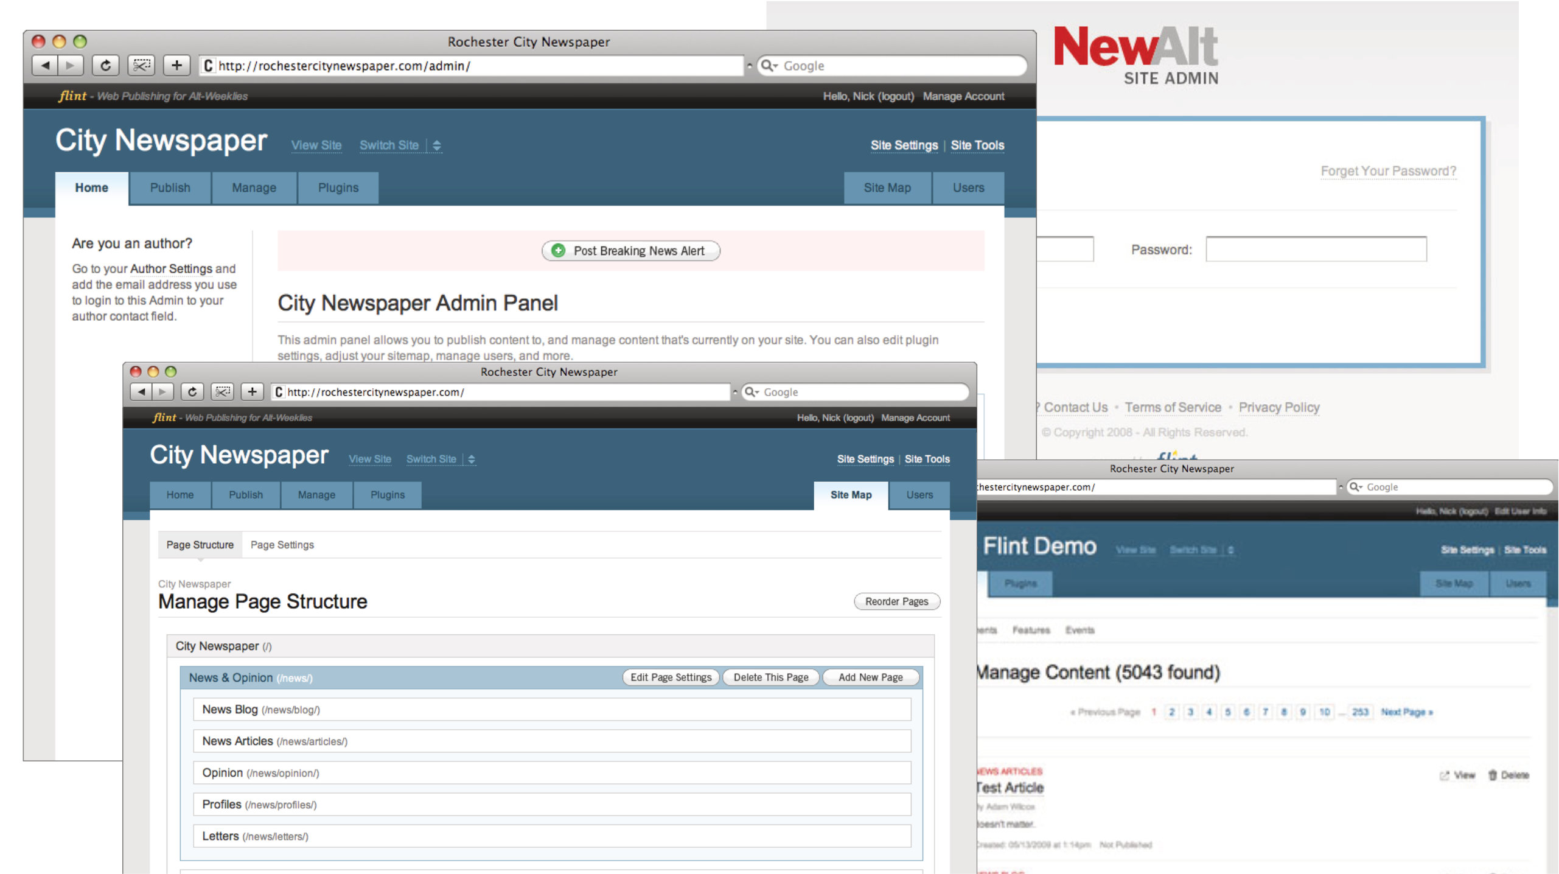Click green plus icon on Post Breaking News Alert
This screenshot has height=874, width=1559.
(558, 250)
